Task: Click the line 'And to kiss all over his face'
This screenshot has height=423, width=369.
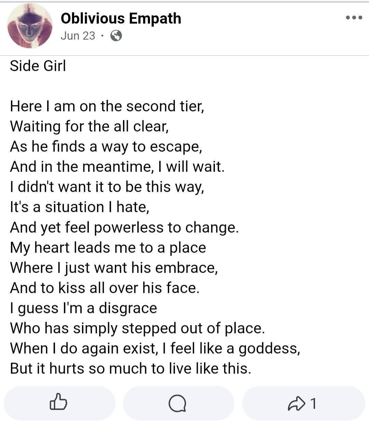Action: (105, 288)
